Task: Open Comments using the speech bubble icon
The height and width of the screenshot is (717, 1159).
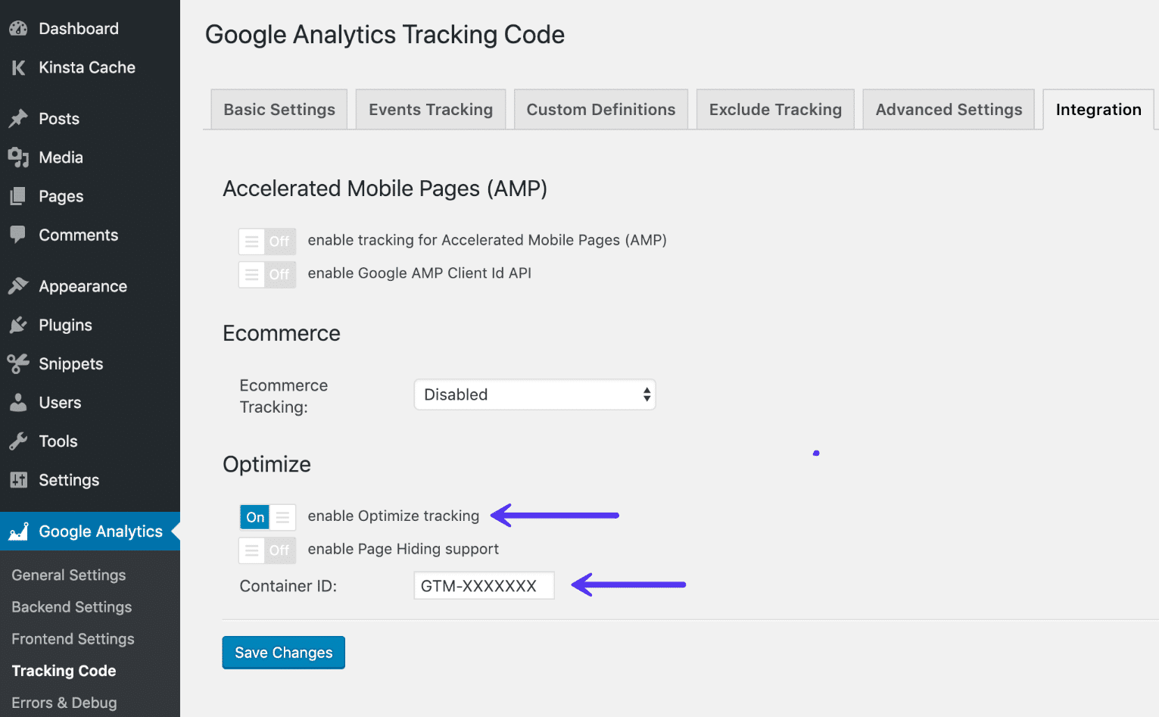Action: 19,235
